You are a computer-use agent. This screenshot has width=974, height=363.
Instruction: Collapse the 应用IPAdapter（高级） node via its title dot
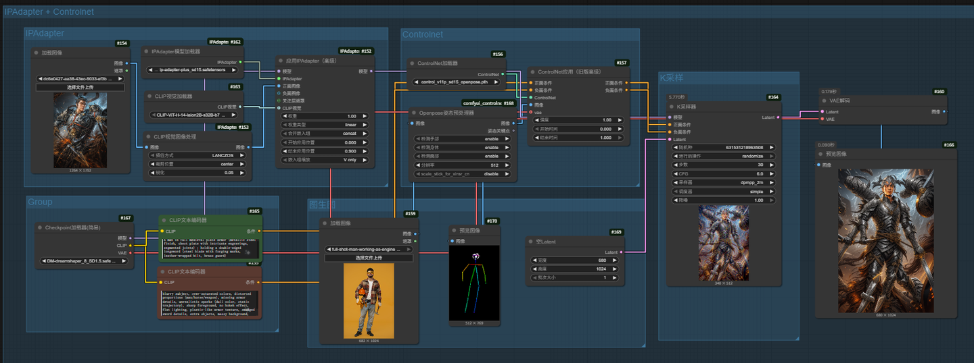[281, 61]
